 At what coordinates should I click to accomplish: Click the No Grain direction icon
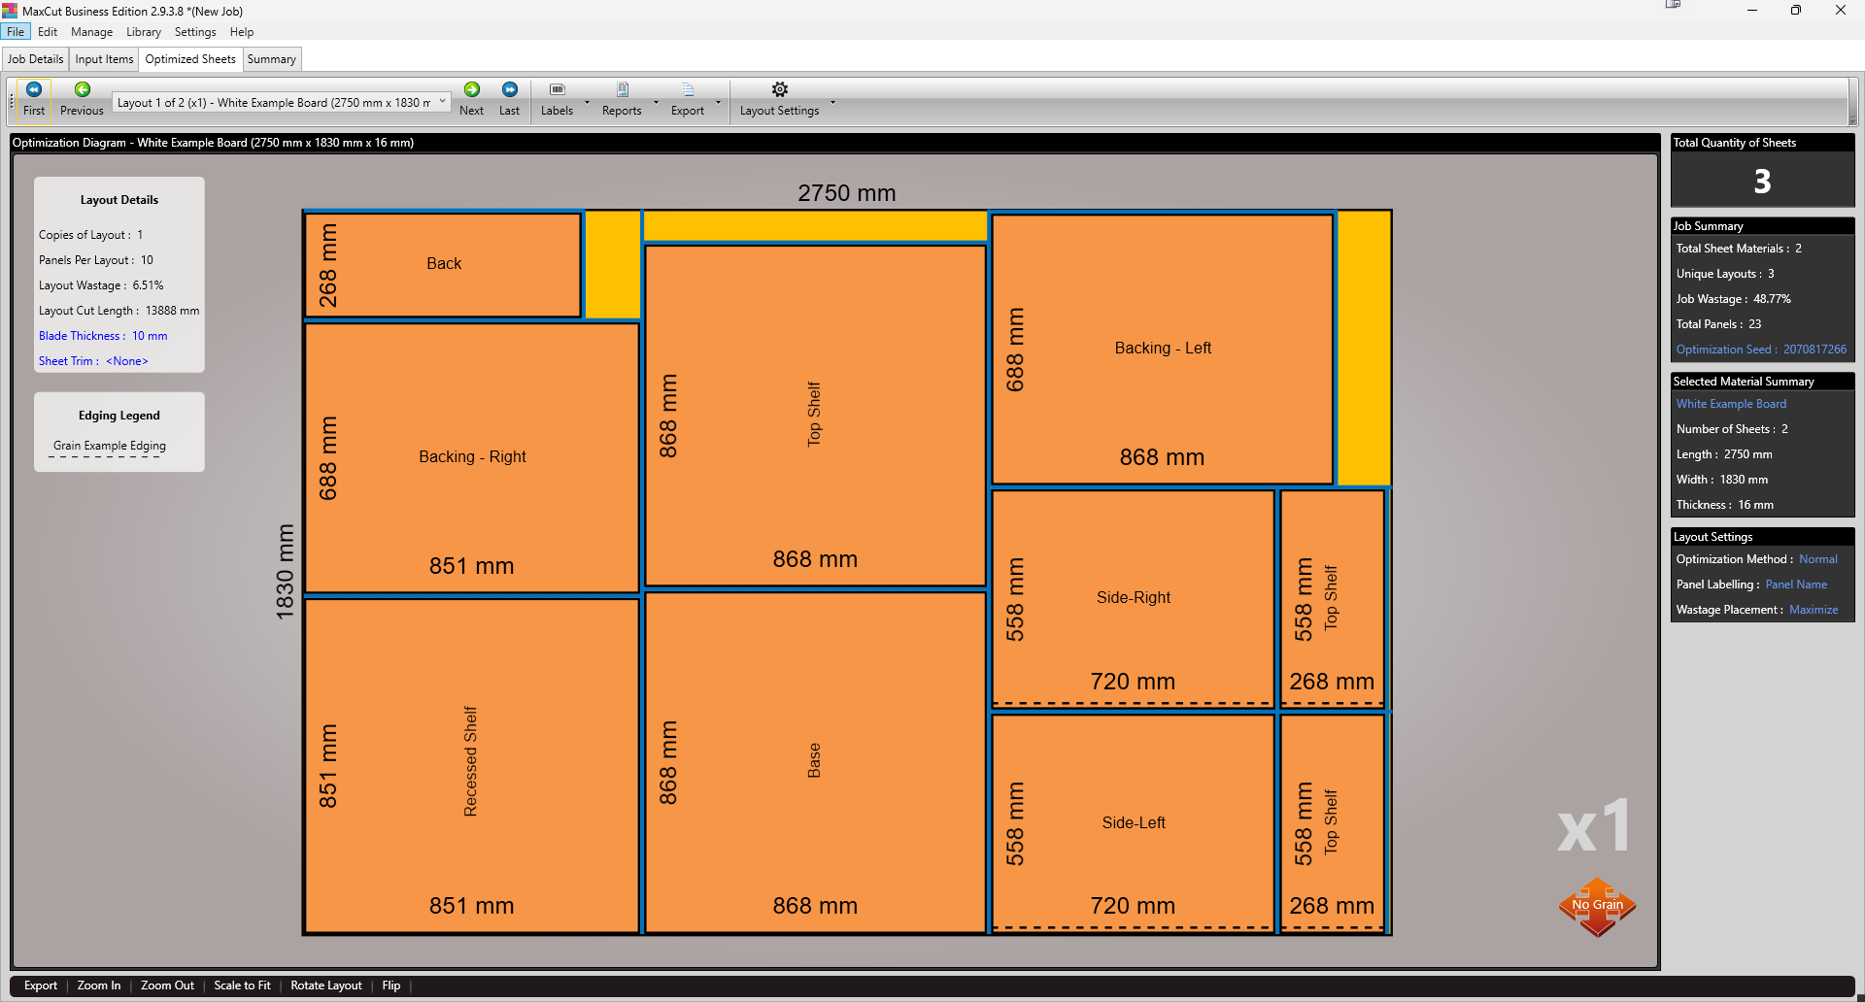[x=1598, y=906]
